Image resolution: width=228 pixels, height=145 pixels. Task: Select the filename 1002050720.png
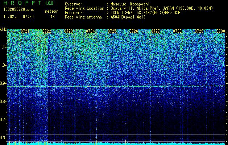tap(19, 10)
